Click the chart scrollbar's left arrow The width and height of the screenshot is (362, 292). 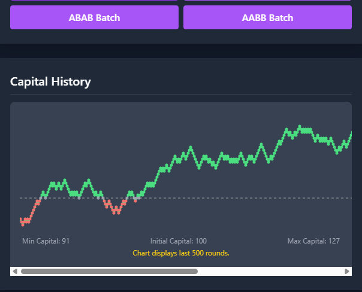coord(15,271)
